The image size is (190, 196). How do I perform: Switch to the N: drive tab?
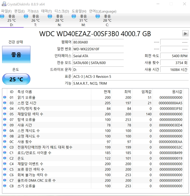point(60,21)
